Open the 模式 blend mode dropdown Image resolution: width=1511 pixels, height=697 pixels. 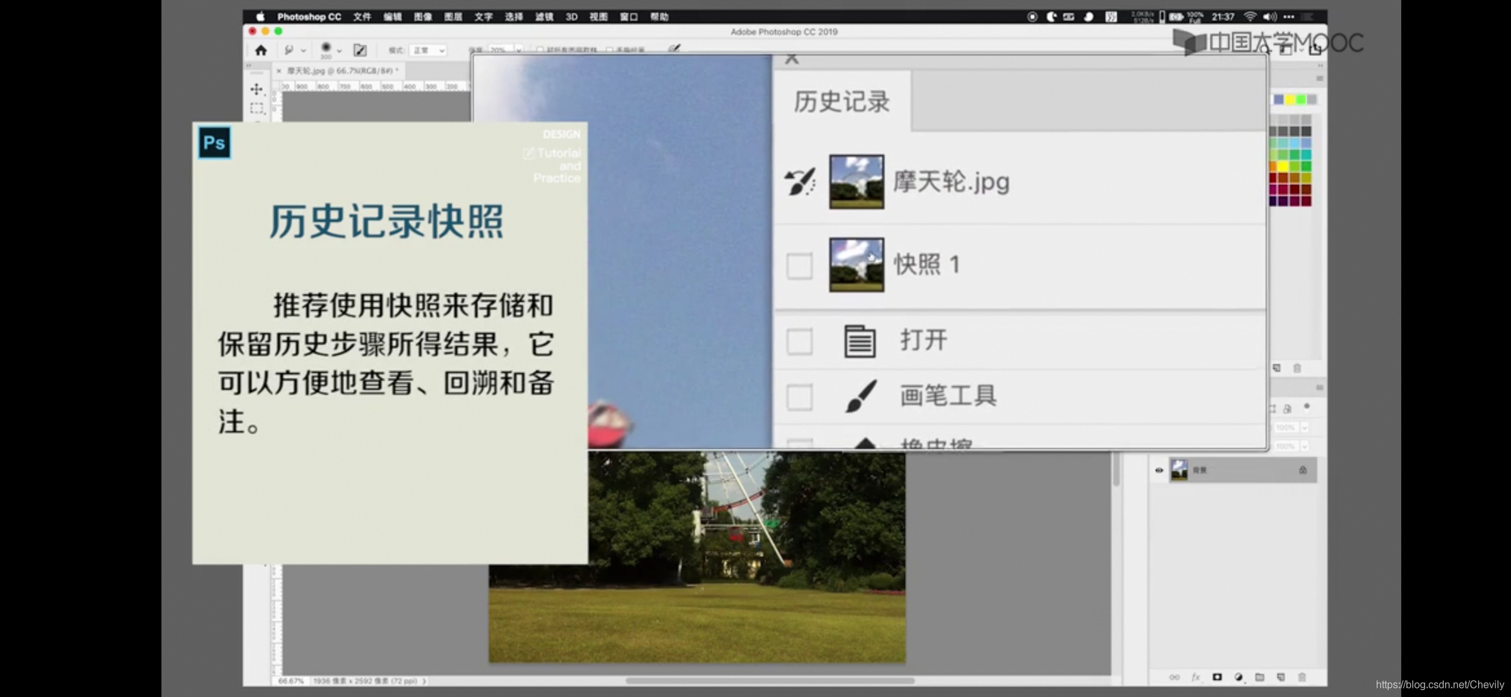coord(429,50)
